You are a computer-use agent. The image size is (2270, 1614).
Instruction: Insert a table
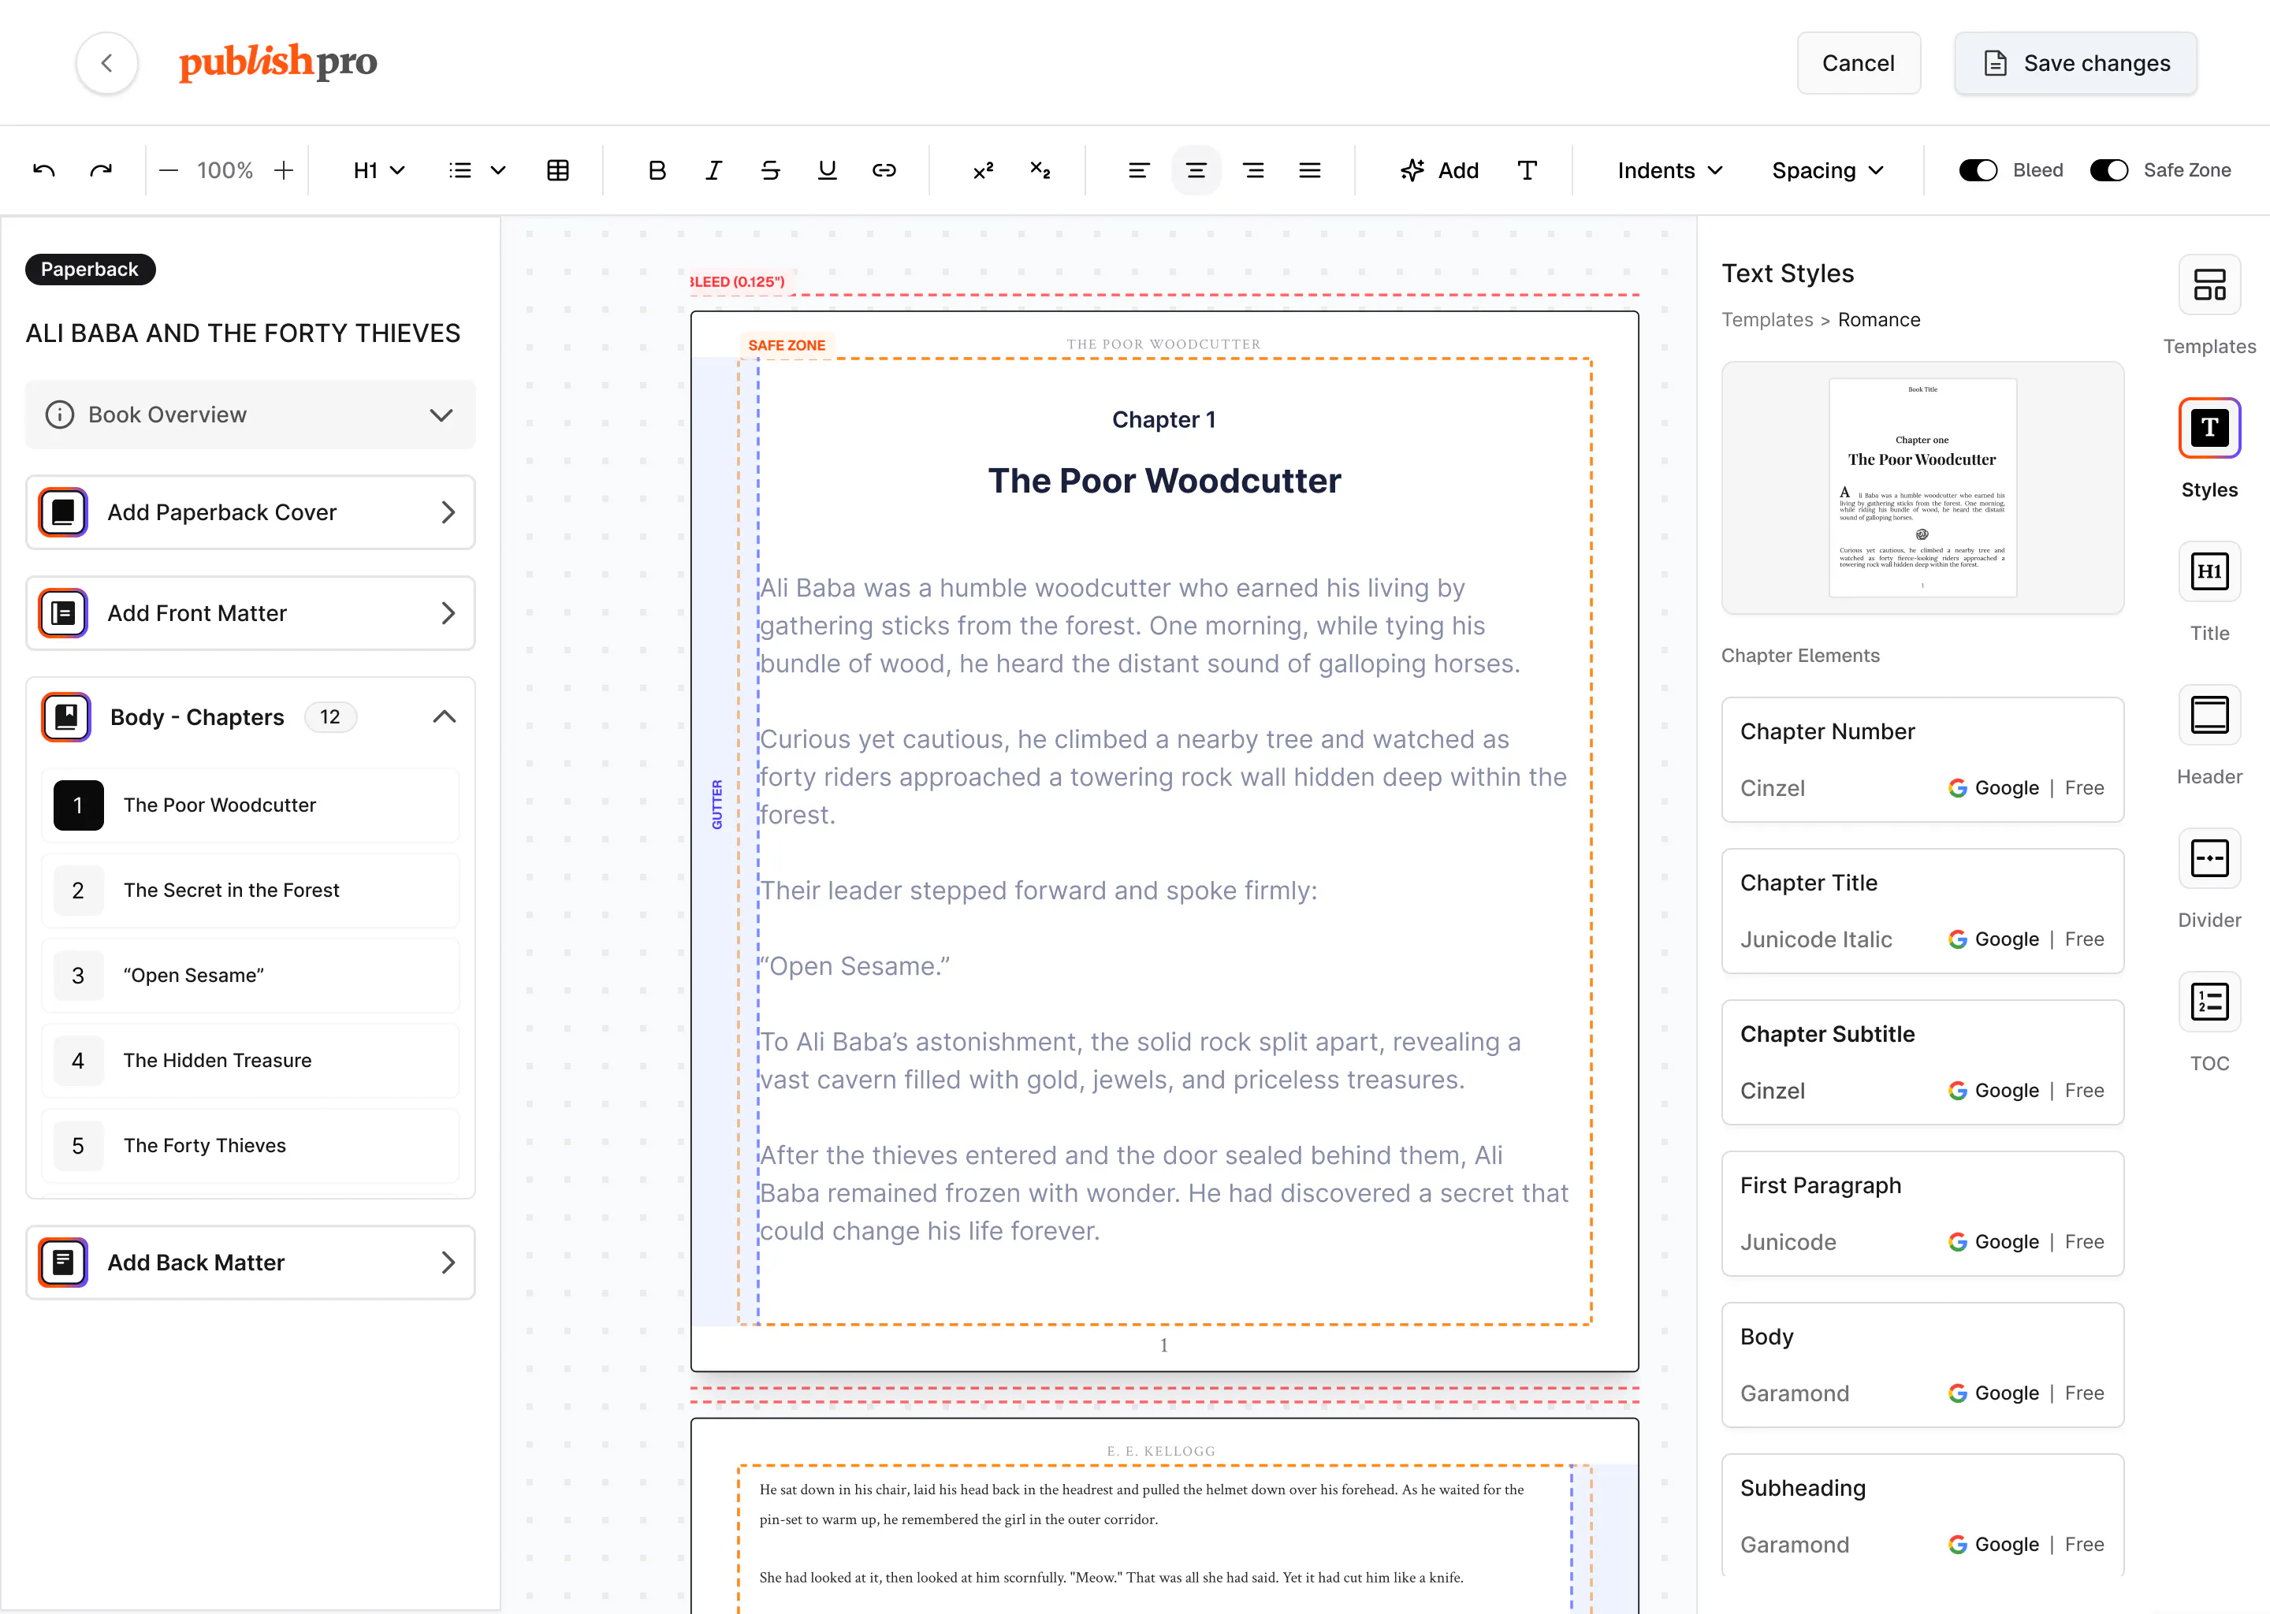tap(557, 170)
